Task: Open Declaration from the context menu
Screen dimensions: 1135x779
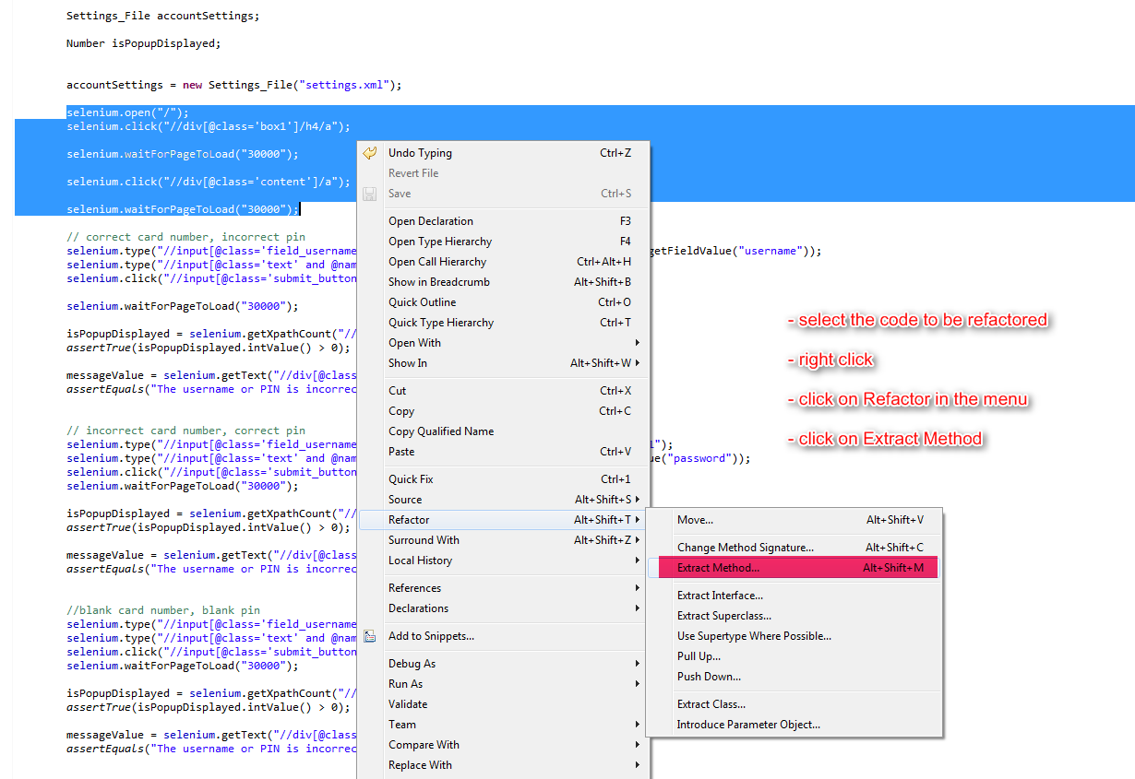Action: 504,221
